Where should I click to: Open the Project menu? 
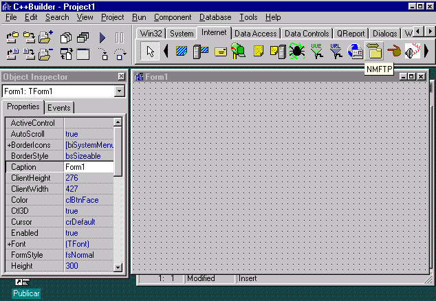point(112,17)
